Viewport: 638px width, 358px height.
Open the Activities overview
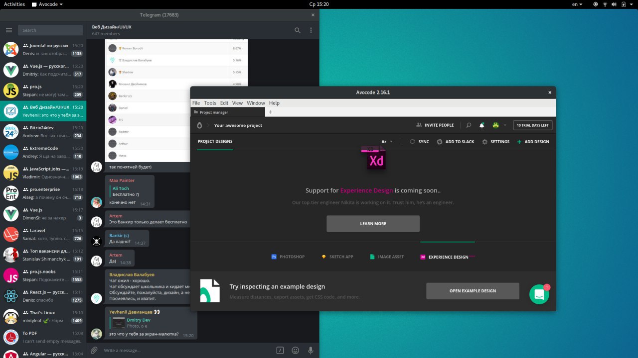(x=14, y=4)
